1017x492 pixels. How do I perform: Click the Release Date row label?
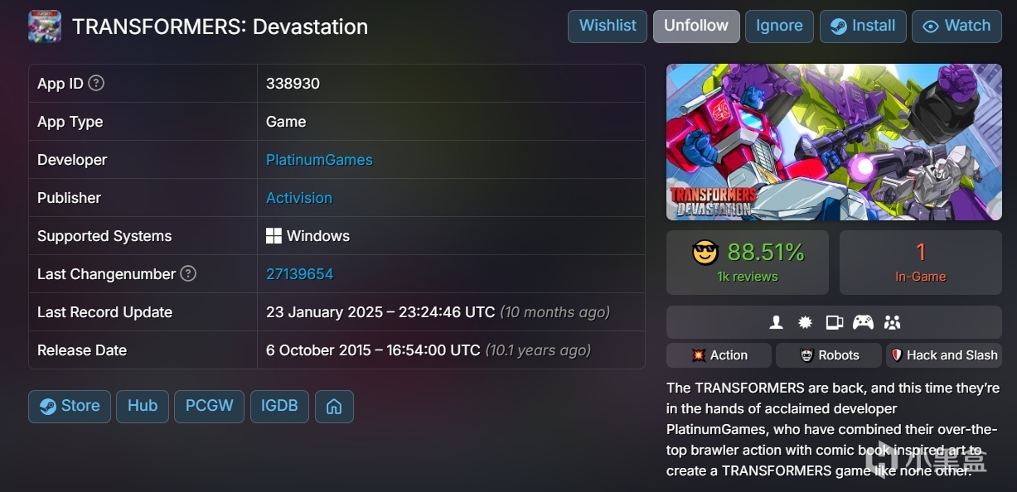click(x=82, y=350)
